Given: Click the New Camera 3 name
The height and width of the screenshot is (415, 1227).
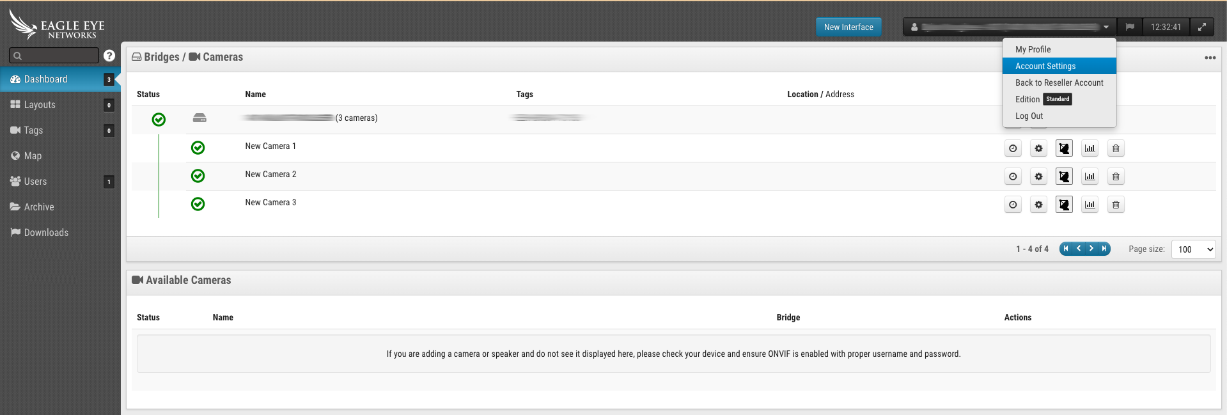Looking at the screenshot, I should coord(270,203).
